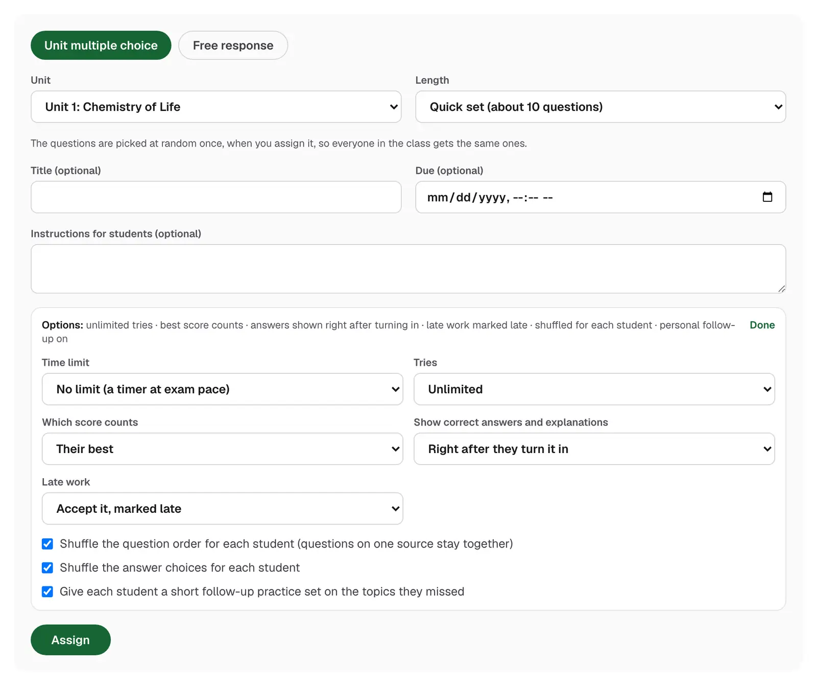
Task: Open the Tries dropdown set to Unlimited
Action: click(594, 389)
